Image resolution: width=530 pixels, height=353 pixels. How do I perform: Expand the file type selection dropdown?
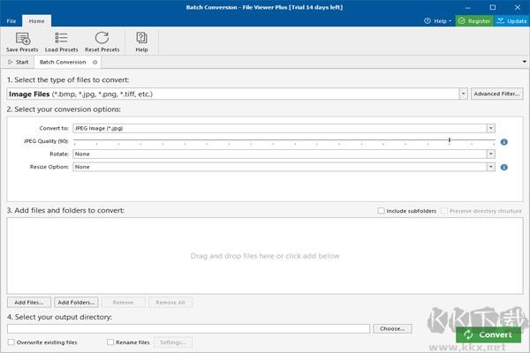pos(463,94)
